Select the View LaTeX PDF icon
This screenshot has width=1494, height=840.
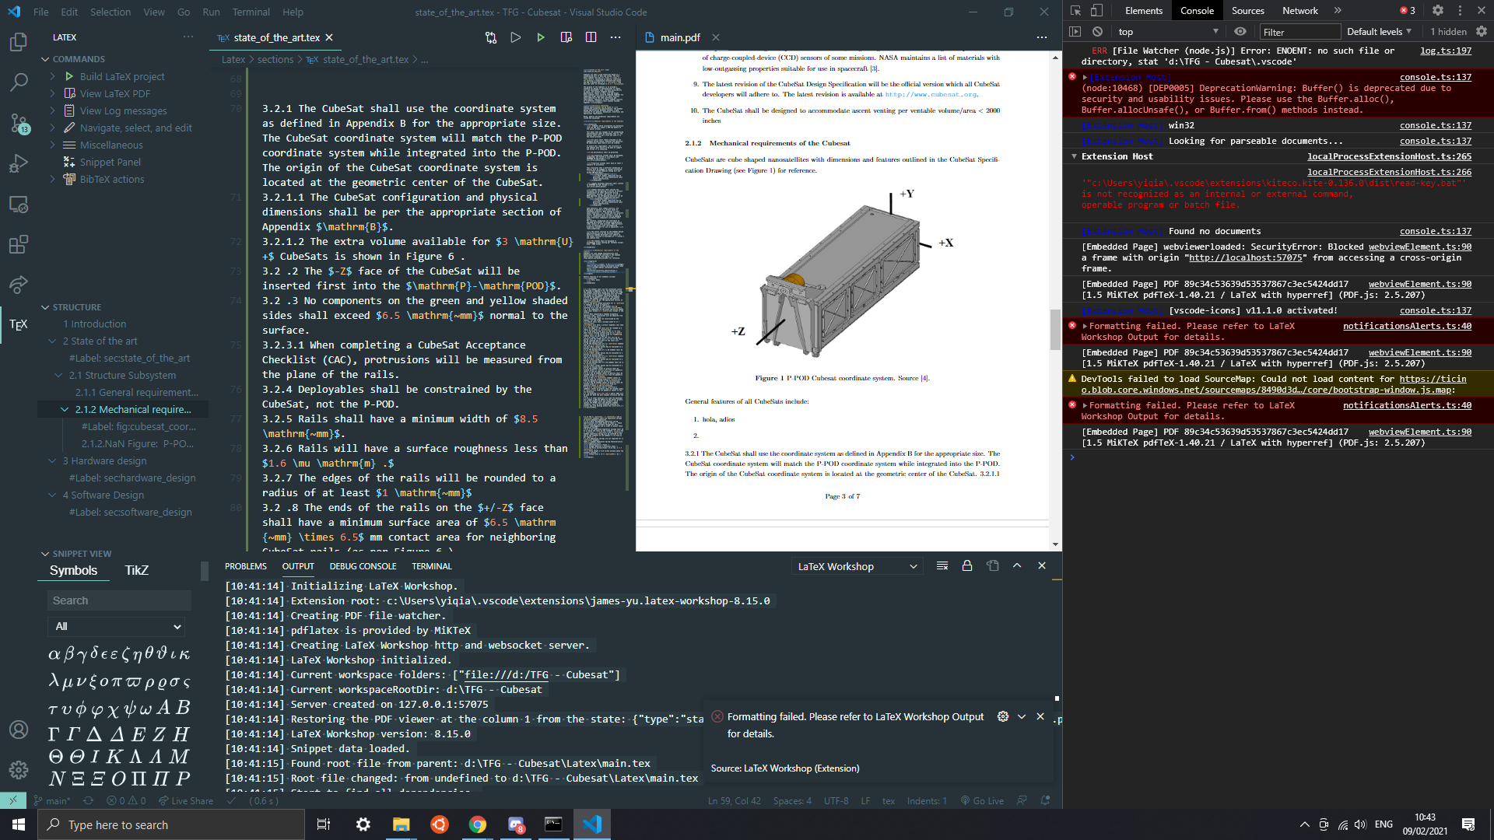coord(70,93)
